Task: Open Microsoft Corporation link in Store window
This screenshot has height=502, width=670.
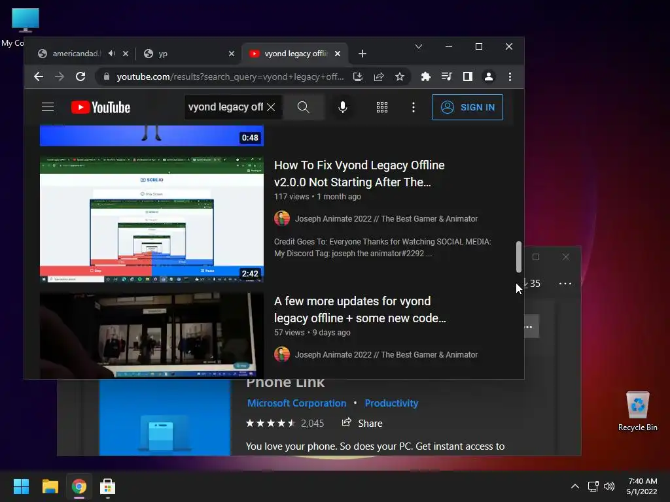Action: 296,403
